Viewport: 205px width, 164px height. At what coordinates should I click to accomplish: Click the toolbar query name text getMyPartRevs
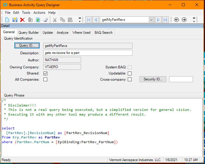pyautogui.click(x=113, y=20)
